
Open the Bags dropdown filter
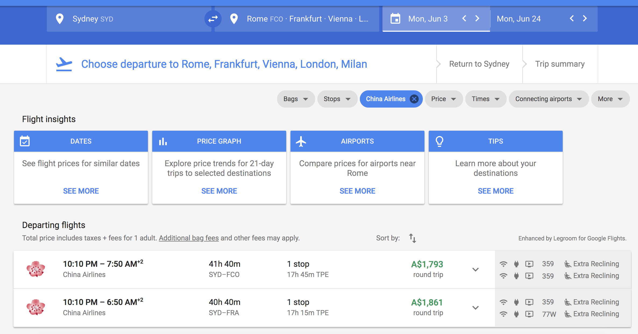[x=294, y=98]
